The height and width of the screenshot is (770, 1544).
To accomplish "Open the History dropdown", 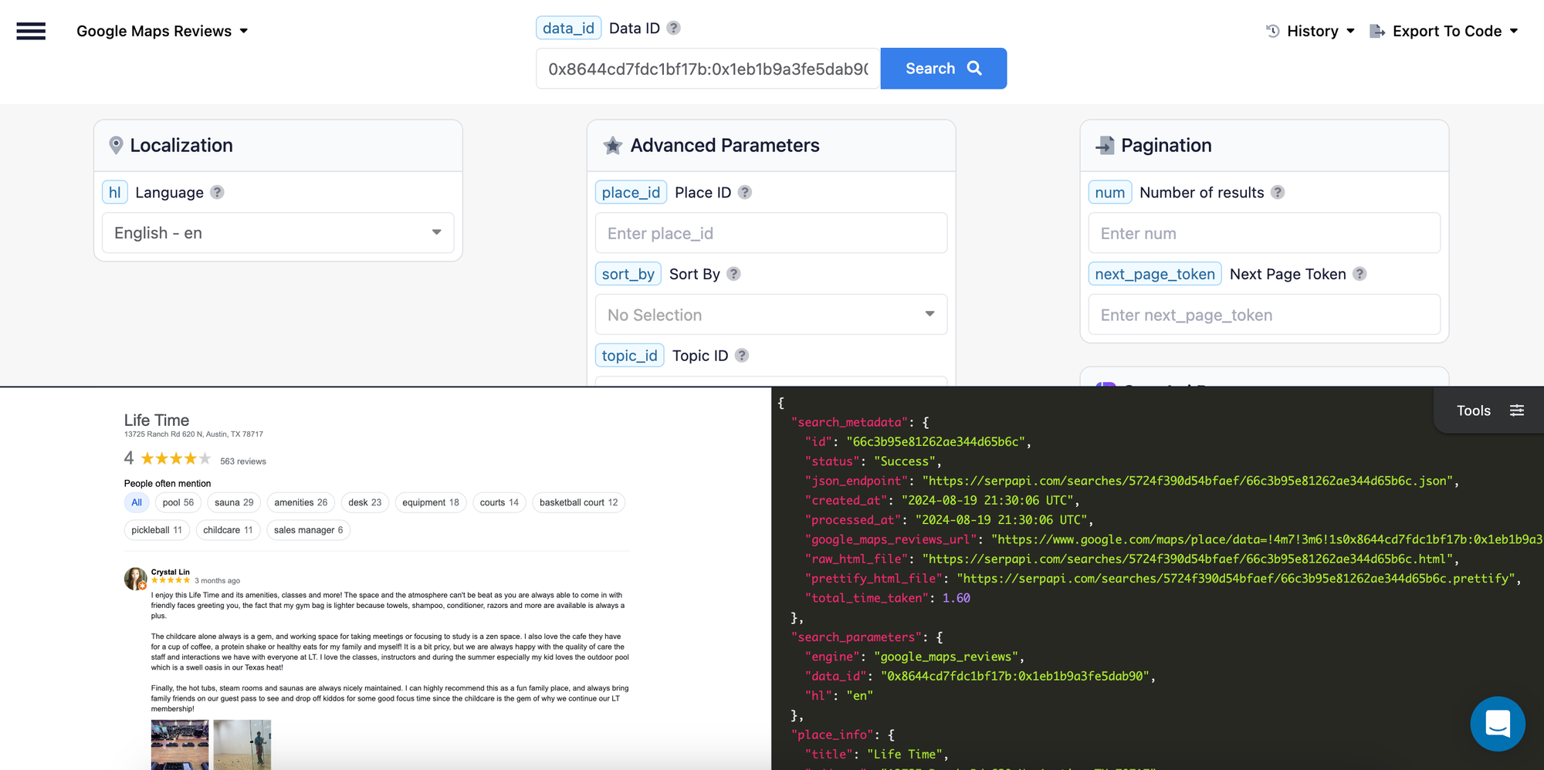I will [1310, 31].
